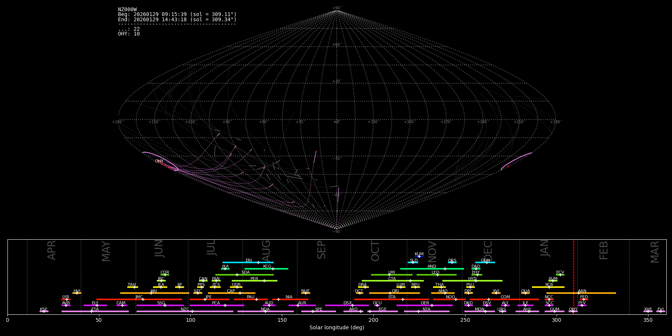The width and height of the screenshot is (672, 336).
Task: Click the JPE shower label
Action: pyautogui.click(x=209, y=297)
